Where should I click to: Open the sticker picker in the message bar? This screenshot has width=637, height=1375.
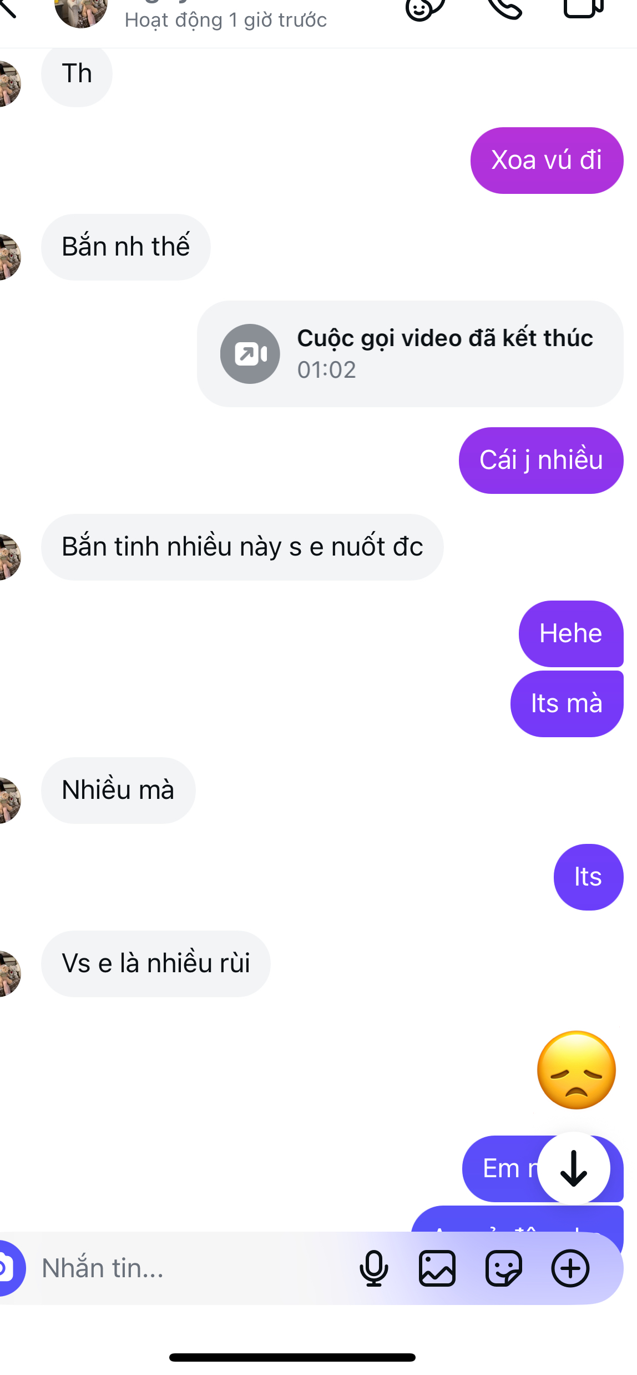tap(504, 1268)
